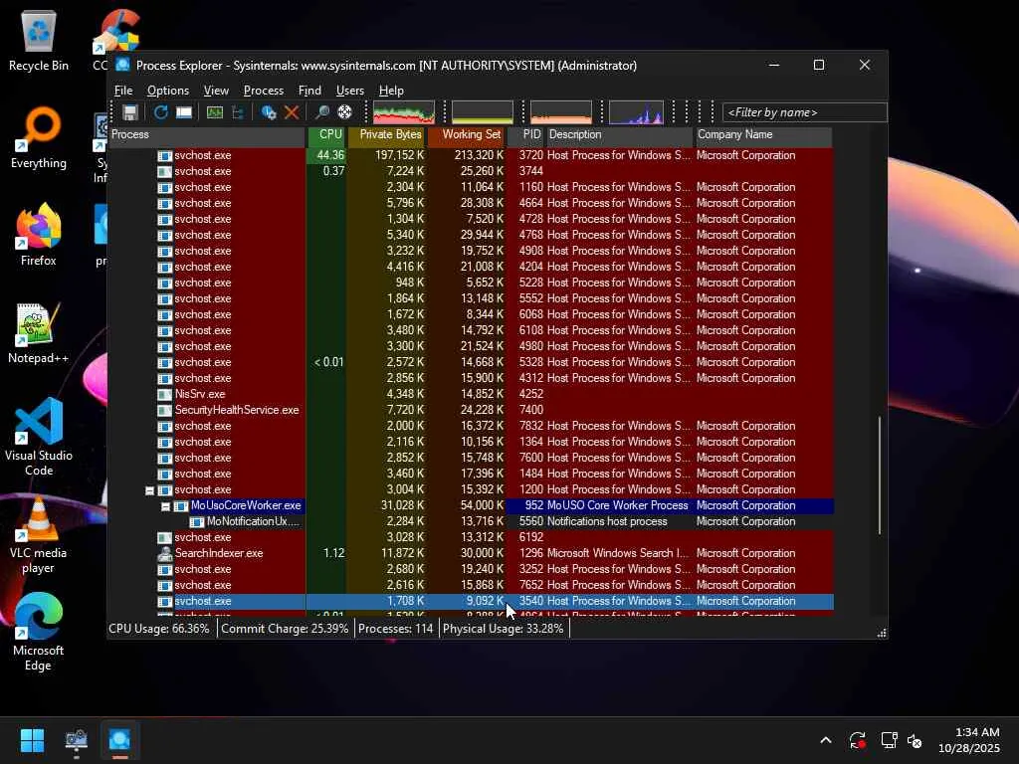Viewport: 1019px width, 764px height.
Task: Click the red Kill Process X icon
Action: (292, 112)
